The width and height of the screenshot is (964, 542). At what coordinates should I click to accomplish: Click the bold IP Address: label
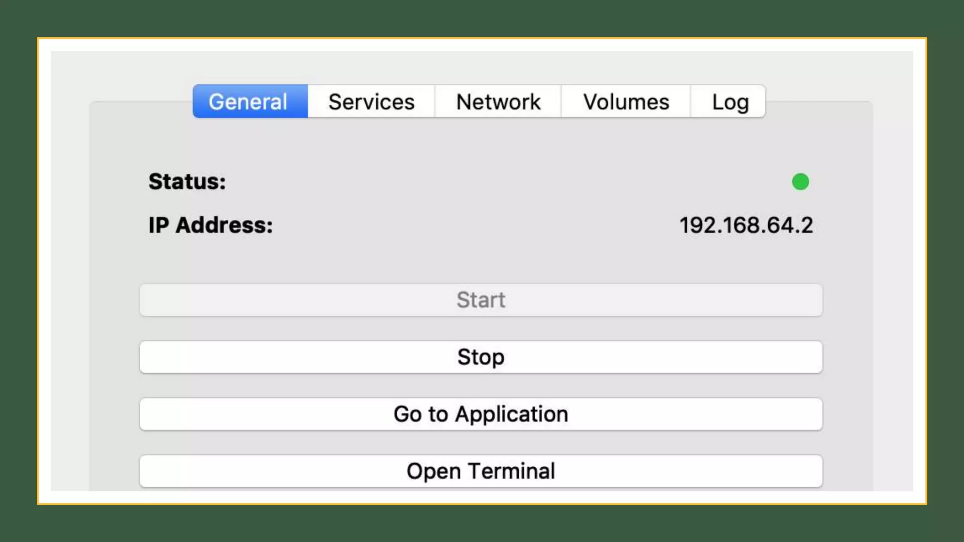(x=210, y=225)
